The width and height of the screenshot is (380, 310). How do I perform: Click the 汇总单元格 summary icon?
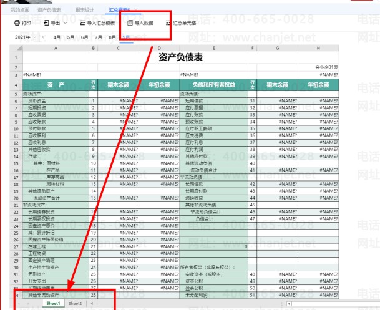pyautogui.click(x=168, y=23)
